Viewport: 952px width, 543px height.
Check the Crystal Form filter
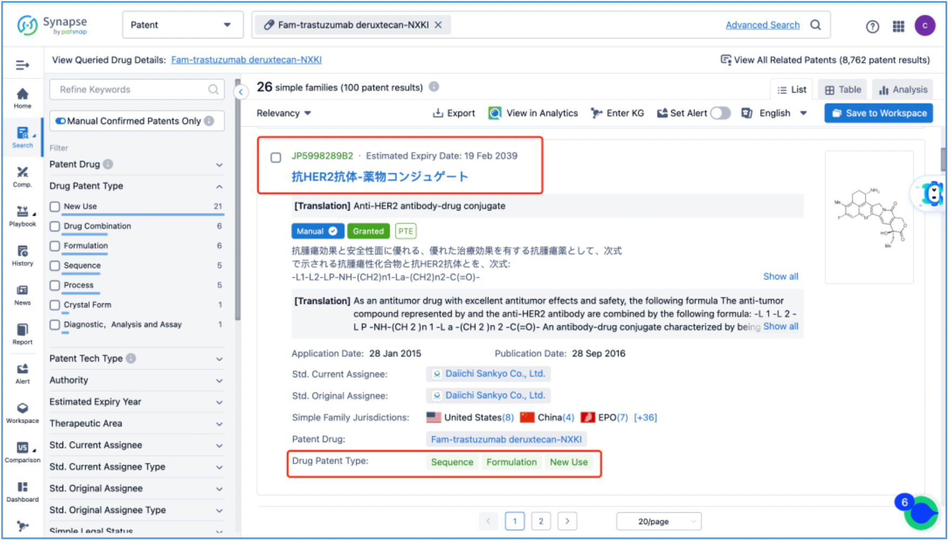coord(55,306)
